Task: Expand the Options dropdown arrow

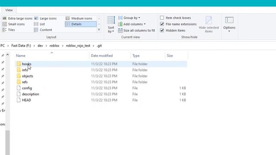Action: click(x=229, y=31)
